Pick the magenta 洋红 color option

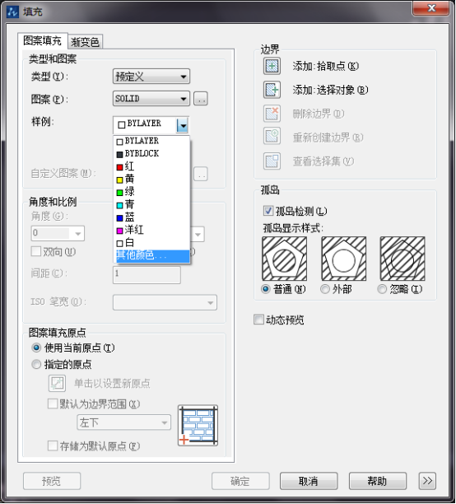(x=152, y=230)
